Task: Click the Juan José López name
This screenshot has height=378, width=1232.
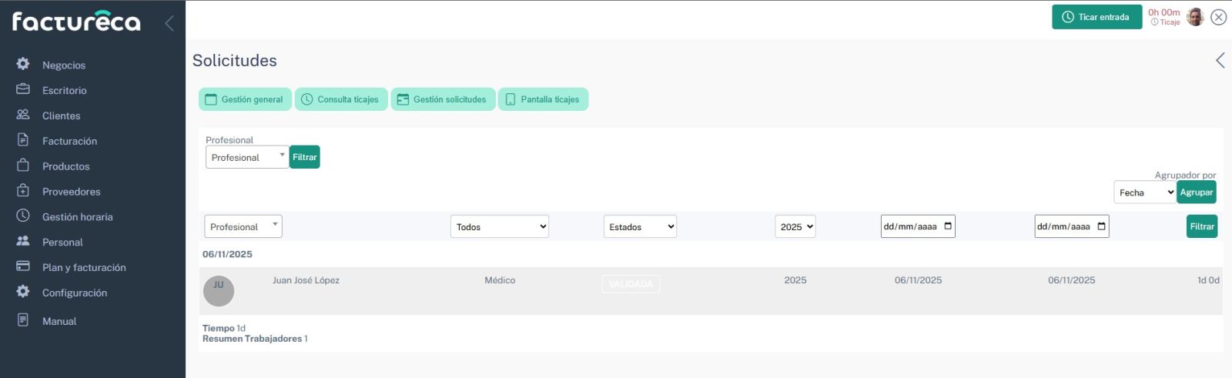Action: tap(306, 280)
